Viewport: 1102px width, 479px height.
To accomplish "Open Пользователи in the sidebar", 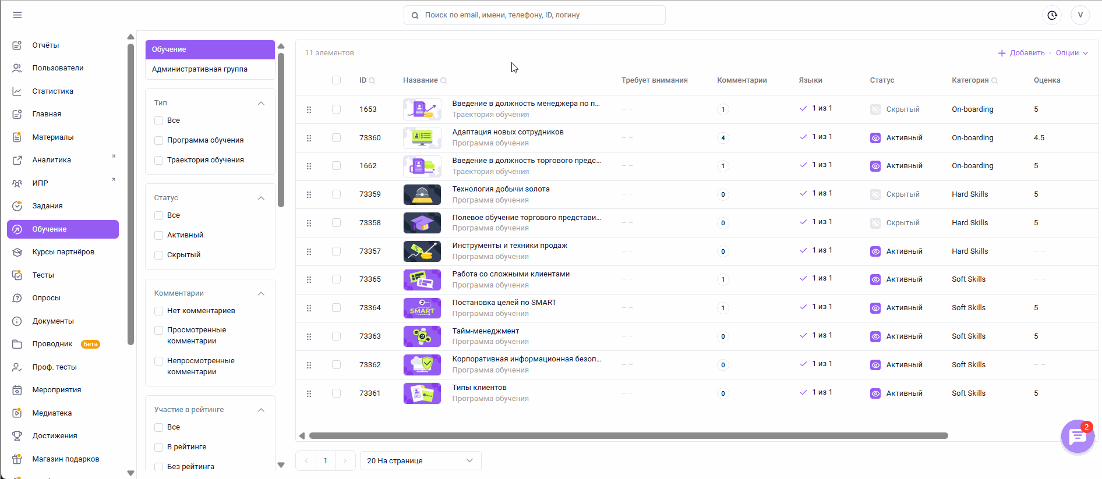I will pyautogui.click(x=58, y=68).
